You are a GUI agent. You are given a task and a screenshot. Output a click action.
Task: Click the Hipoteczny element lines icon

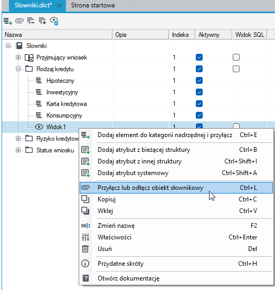pyautogui.click(x=39, y=81)
